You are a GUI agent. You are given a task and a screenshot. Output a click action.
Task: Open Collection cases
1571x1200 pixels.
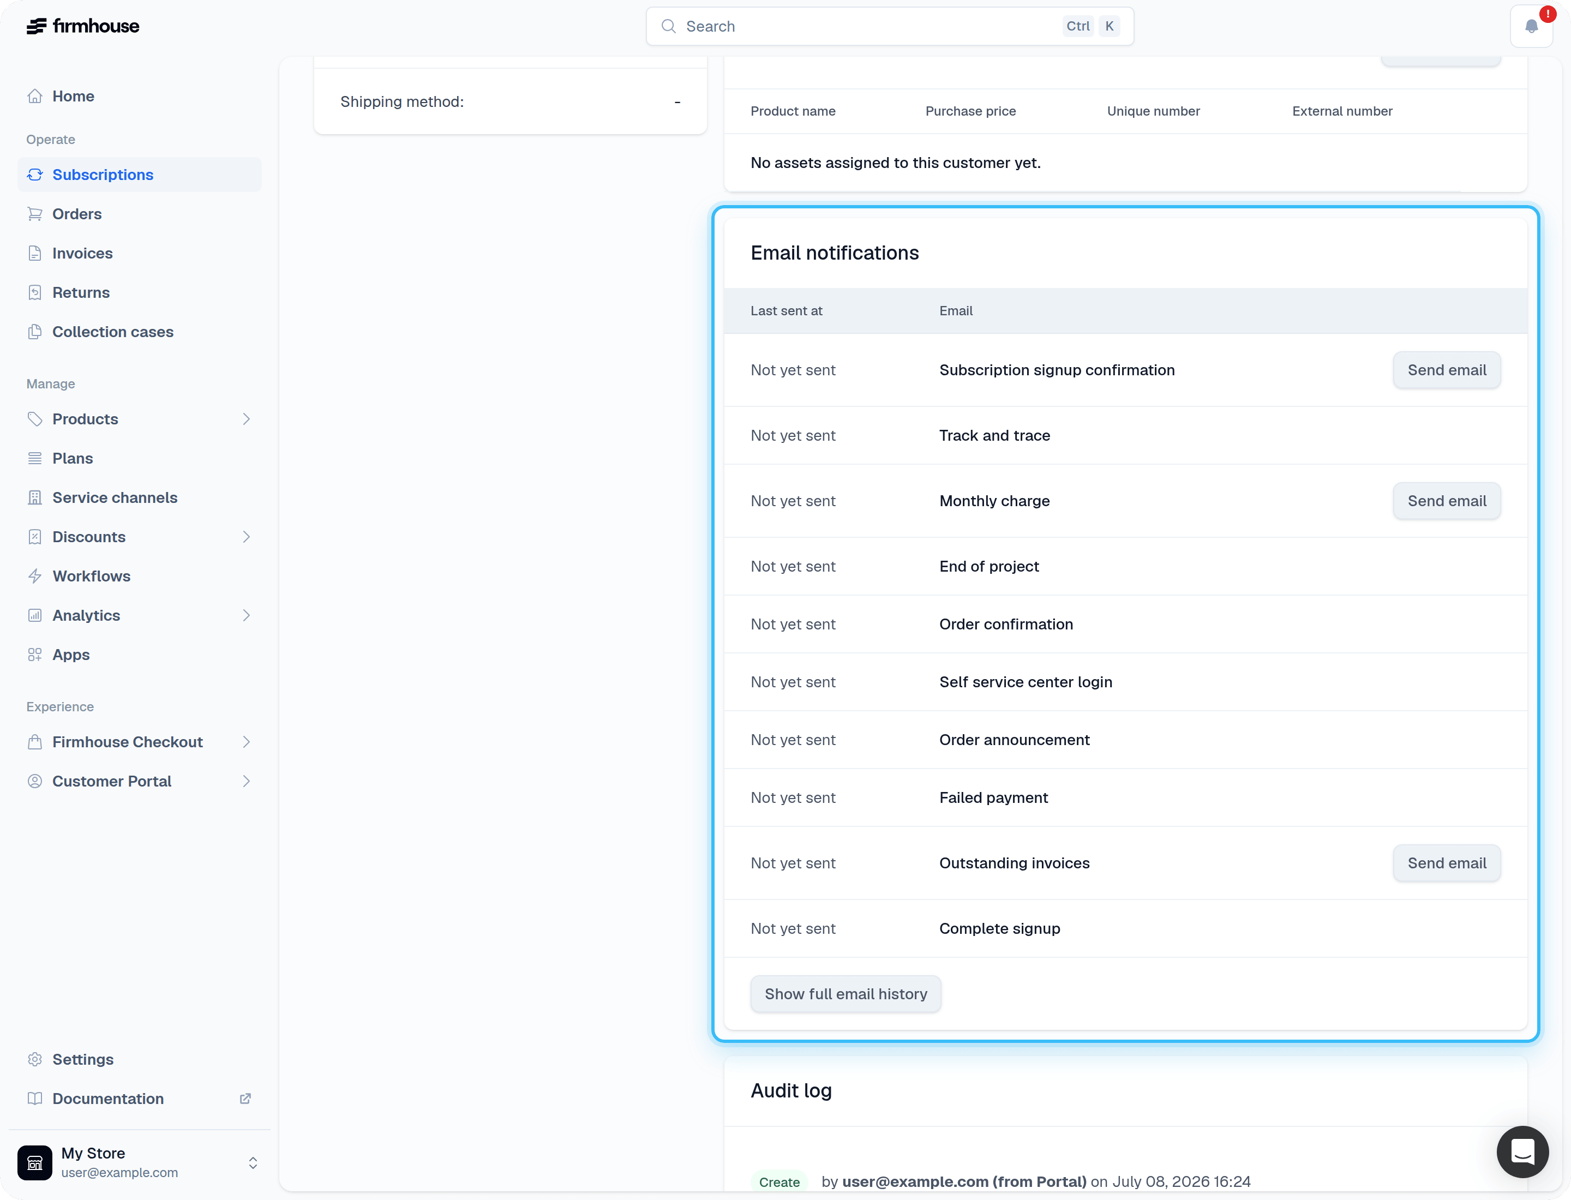click(139, 332)
